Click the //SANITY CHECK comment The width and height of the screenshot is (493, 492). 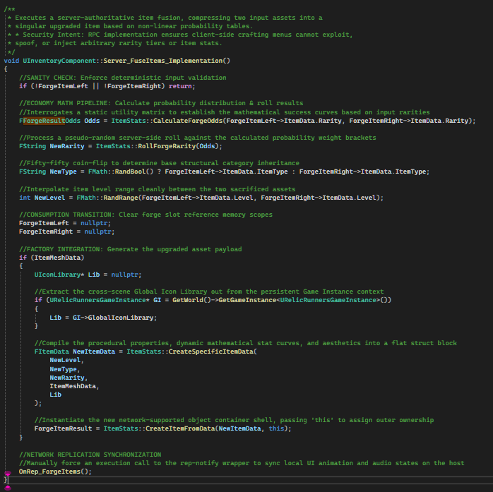click(x=123, y=78)
